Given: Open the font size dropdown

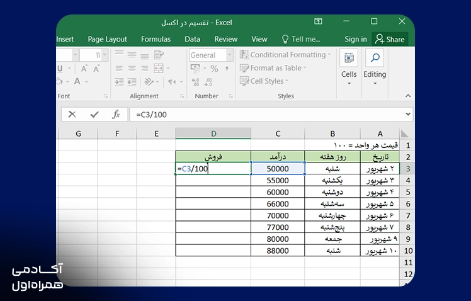Looking at the screenshot, I should tap(105, 55).
